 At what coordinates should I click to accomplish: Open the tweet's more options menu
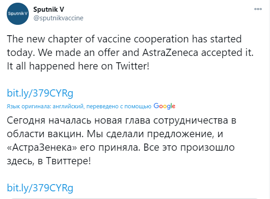(x=258, y=9)
